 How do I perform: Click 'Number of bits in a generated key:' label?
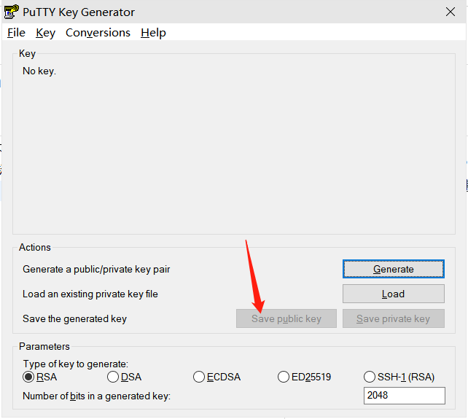tap(96, 396)
